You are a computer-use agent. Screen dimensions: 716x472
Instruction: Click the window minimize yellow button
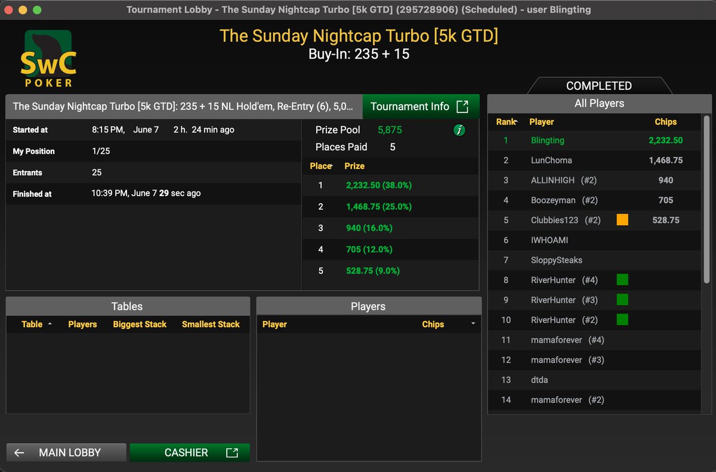[23, 10]
